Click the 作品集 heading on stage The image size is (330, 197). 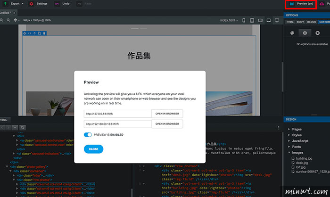[139, 56]
